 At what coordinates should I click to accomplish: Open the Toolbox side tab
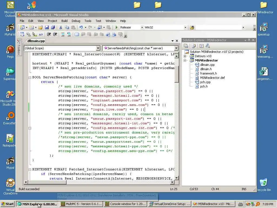(19, 47)
